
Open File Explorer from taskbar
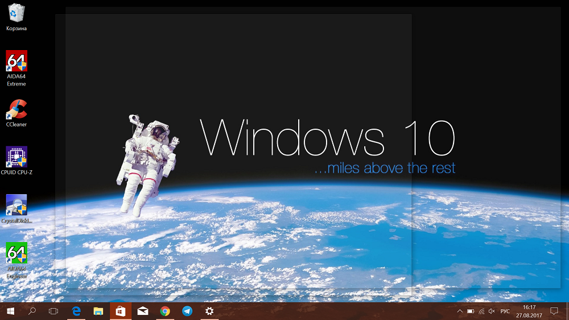98,311
